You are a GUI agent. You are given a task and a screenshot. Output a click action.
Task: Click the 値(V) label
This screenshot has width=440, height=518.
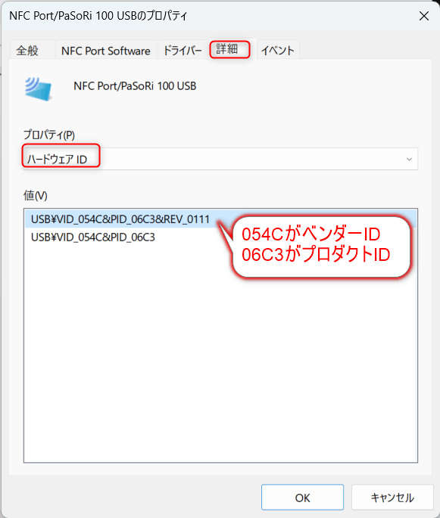point(36,196)
